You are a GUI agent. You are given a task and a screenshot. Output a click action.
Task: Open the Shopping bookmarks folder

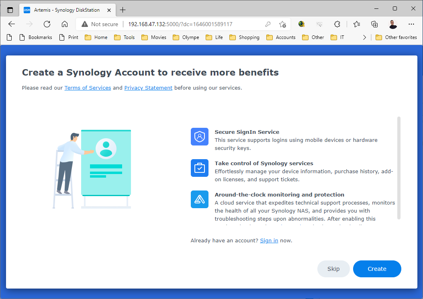[x=244, y=37]
